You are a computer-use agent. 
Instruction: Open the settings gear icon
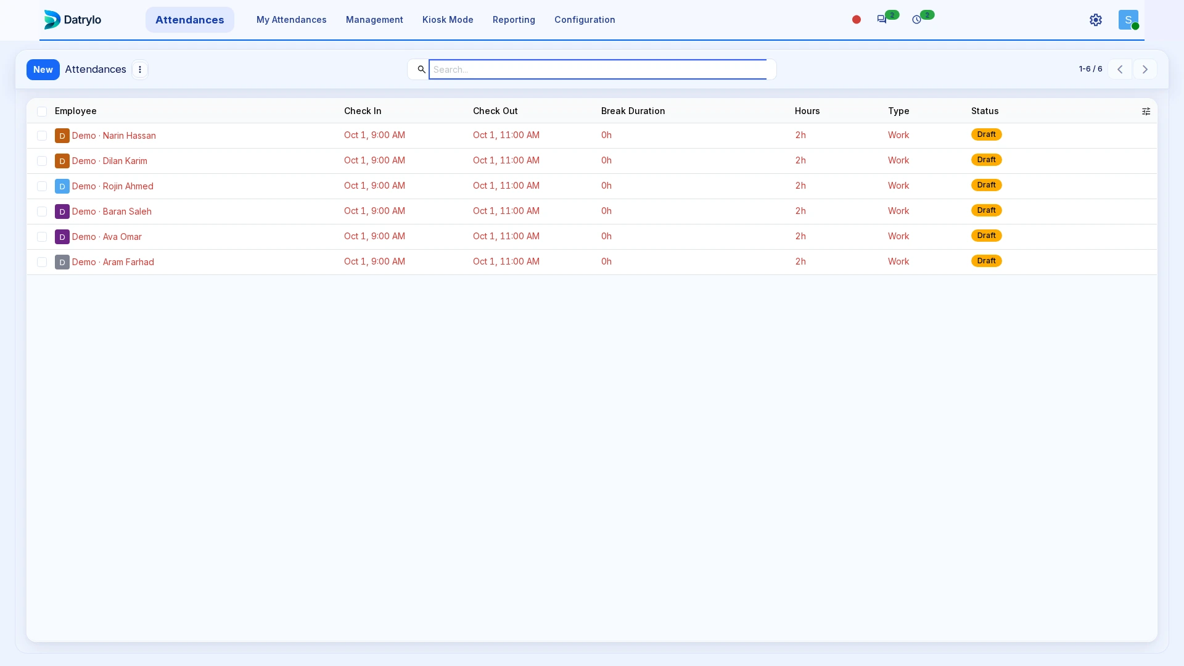coord(1096,20)
